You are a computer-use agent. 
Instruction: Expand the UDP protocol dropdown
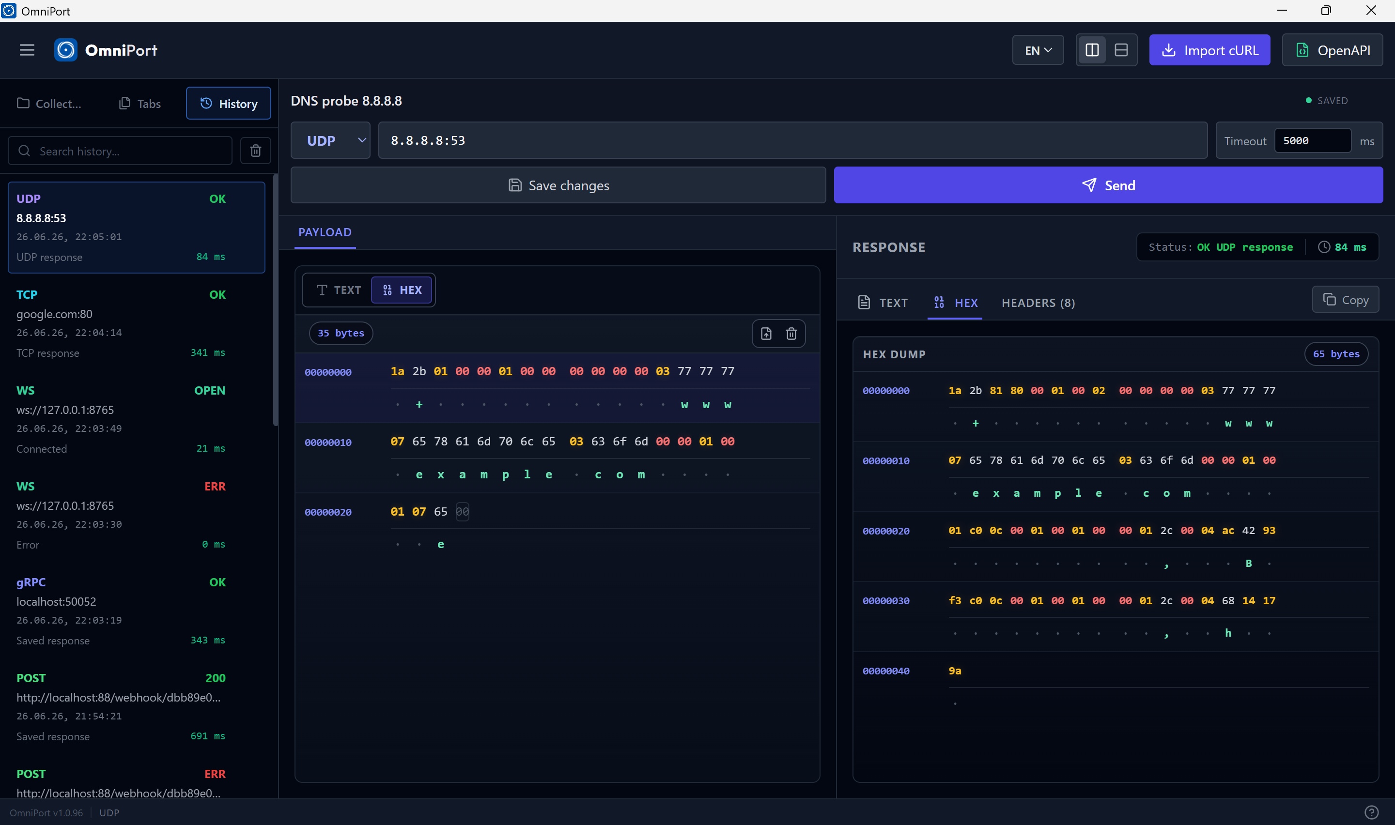pos(330,141)
